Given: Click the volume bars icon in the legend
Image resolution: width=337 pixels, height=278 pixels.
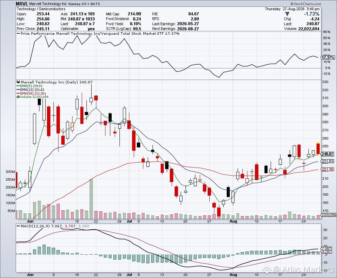Looking at the screenshot, I should 18,97.
